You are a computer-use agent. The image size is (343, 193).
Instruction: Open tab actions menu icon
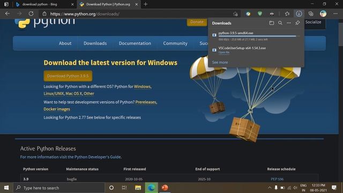[x=6, y=4]
